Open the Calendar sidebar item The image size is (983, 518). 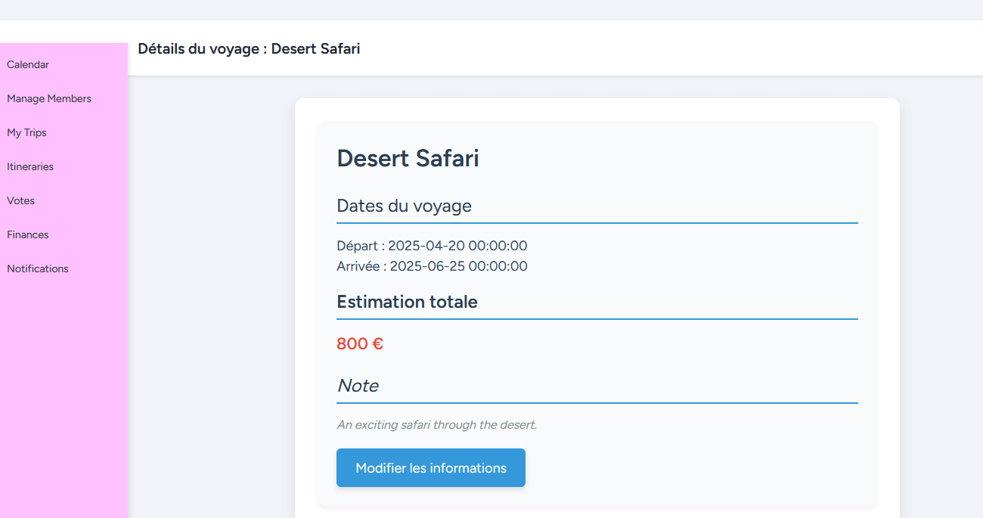pyautogui.click(x=28, y=65)
